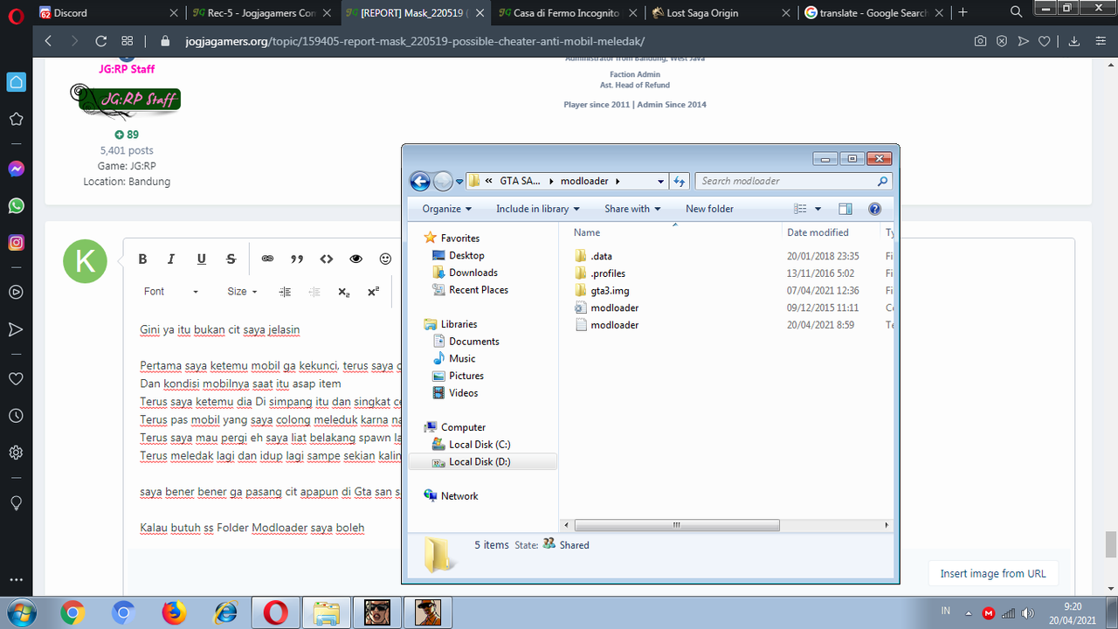
Task: Open the Font dropdown in the editor
Action: [x=171, y=292]
